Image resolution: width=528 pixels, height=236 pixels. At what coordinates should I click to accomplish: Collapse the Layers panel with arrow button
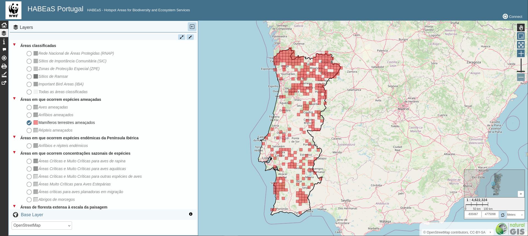coord(192,27)
